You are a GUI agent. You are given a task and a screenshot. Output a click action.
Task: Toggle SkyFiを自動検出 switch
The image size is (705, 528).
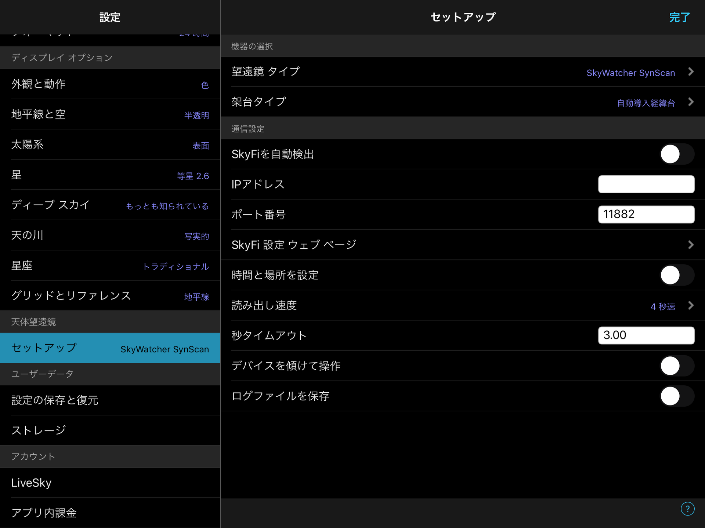[677, 154]
